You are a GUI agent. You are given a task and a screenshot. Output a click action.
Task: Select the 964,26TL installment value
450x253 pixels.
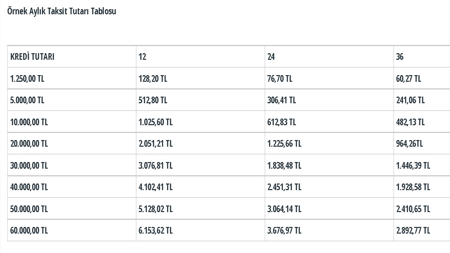410,144
